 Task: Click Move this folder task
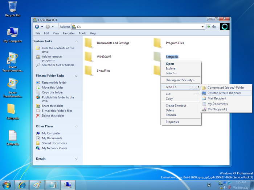[50, 88]
